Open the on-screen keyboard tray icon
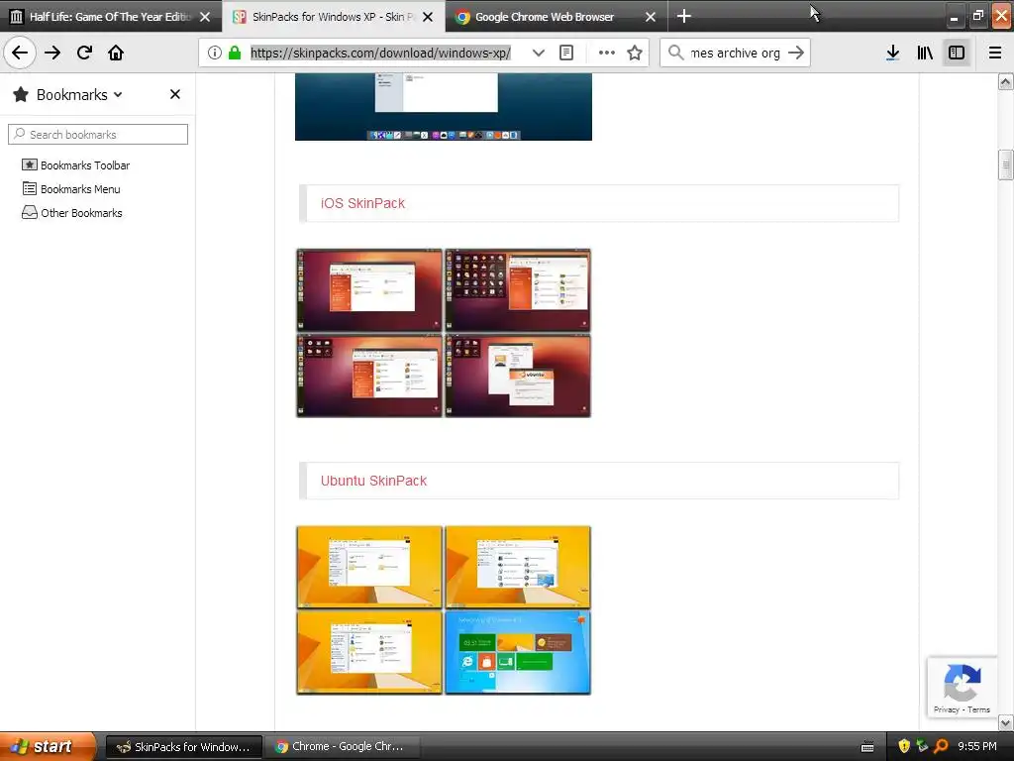This screenshot has width=1014, height=761. 867,747
